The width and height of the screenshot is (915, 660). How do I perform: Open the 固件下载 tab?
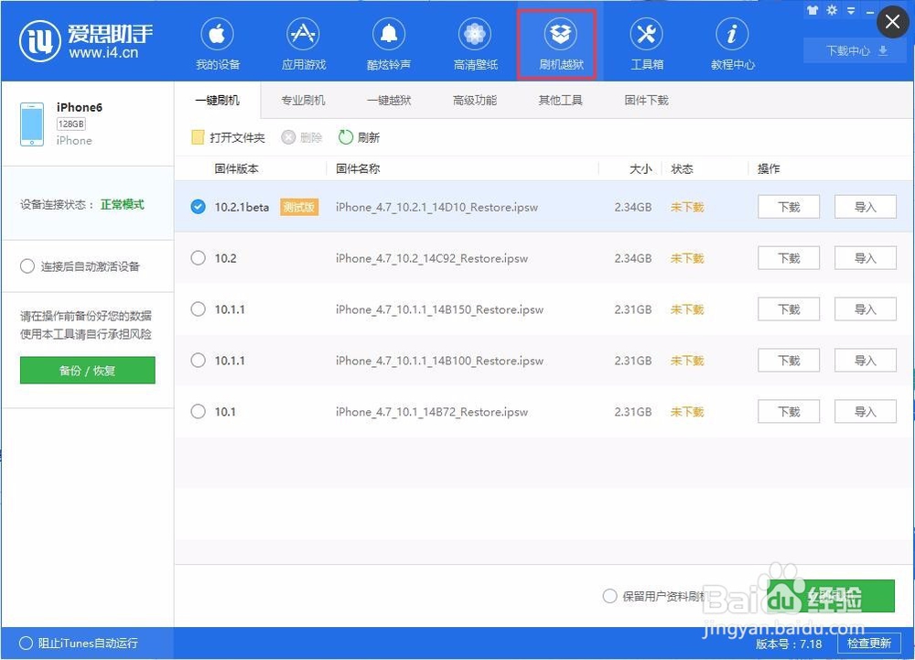pos(646,101)
